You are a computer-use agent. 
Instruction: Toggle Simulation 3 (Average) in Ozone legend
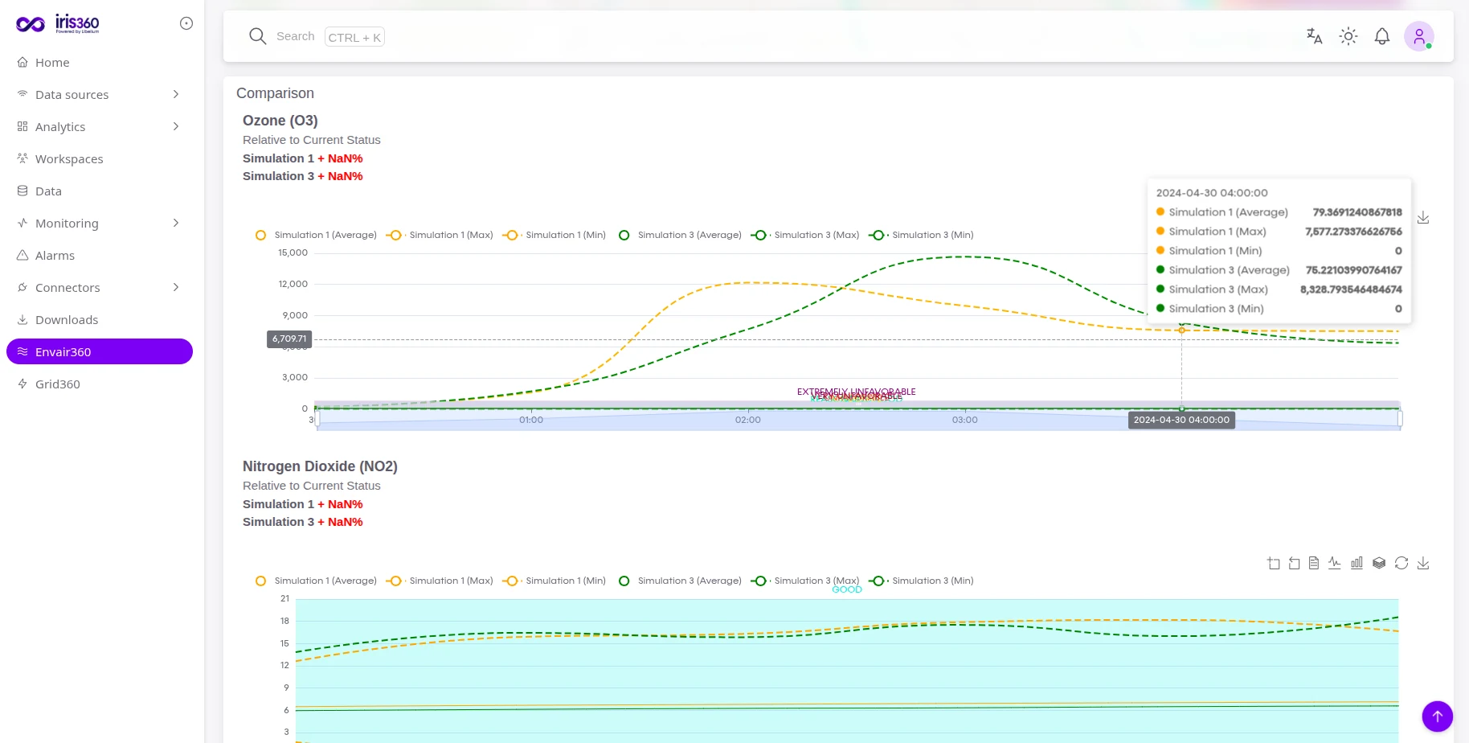(x=680, y=235)
